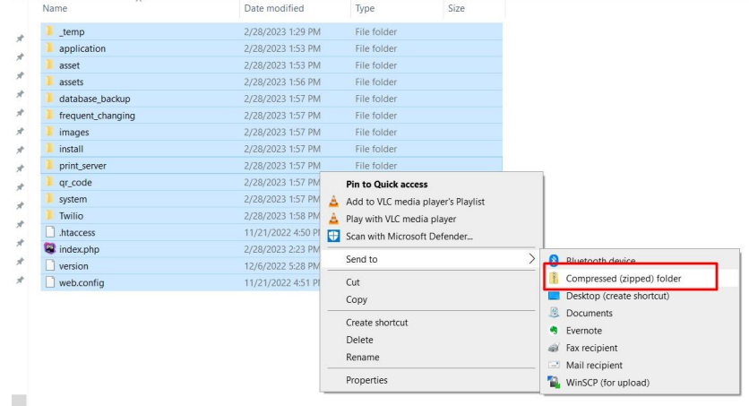The width and height of the screenshot is (749, 406).
Task: Click the Microsoft Defender shield icon
Action: [x=334, y=236]
